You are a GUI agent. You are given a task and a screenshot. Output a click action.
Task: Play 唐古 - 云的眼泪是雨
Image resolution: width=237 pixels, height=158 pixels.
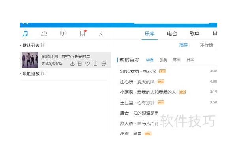pos(139,113)
